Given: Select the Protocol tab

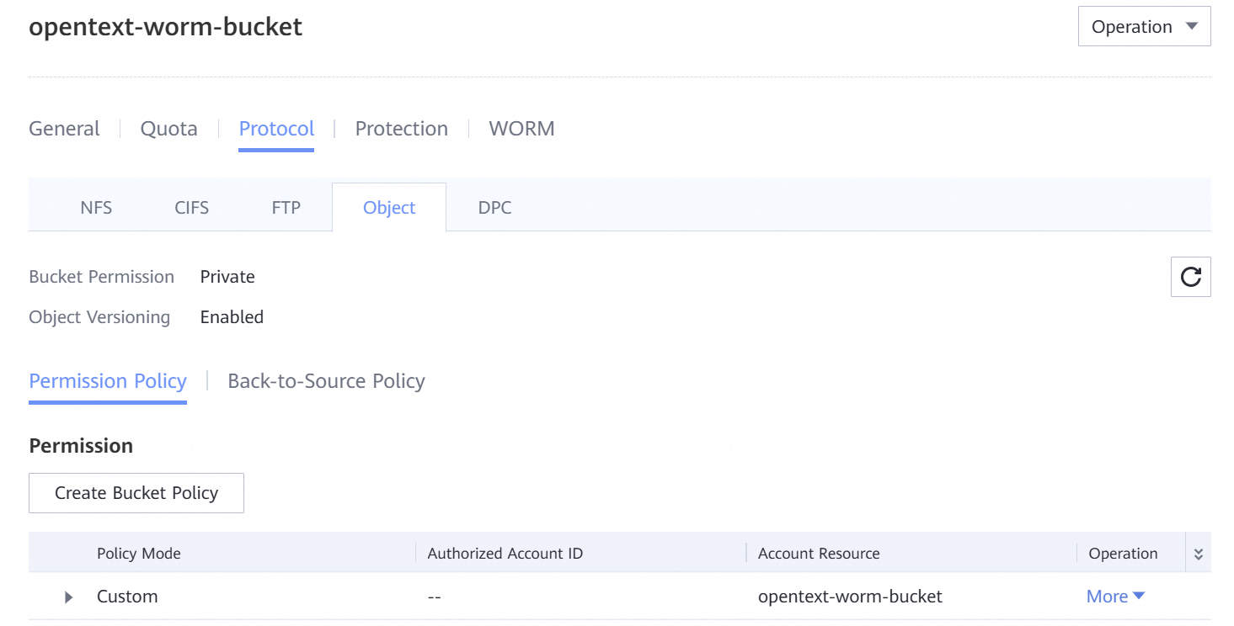Looking at the screenshot, I should pyautogui.click(x=276, y=129).
